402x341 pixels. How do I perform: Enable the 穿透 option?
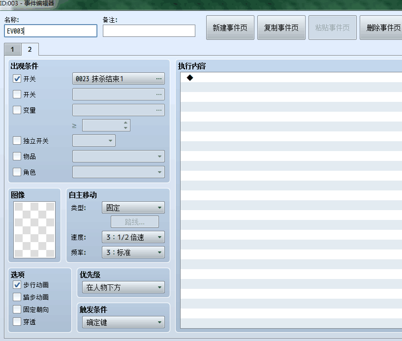(17, 322)
